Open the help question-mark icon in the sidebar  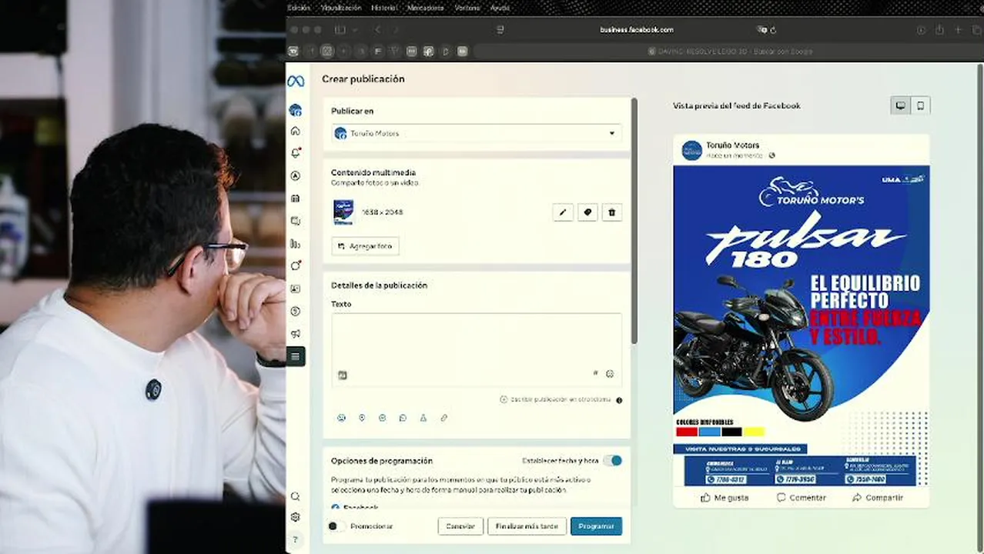pyautogui.click(x=296, y=539)
